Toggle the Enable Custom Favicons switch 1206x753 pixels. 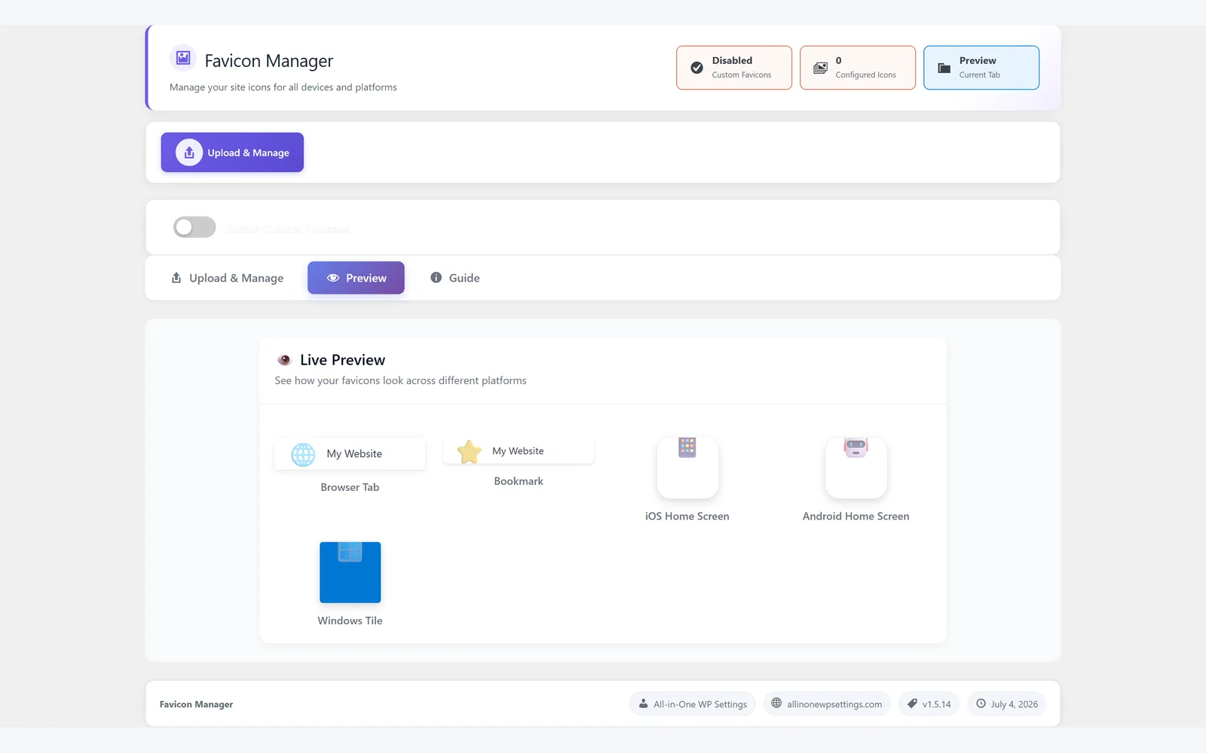[x=194, y=227]
